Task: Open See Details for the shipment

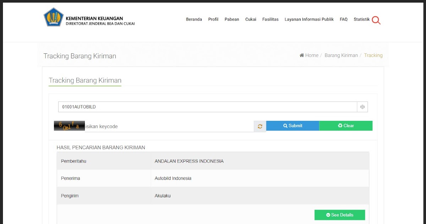Action: [x=339, y=215]
